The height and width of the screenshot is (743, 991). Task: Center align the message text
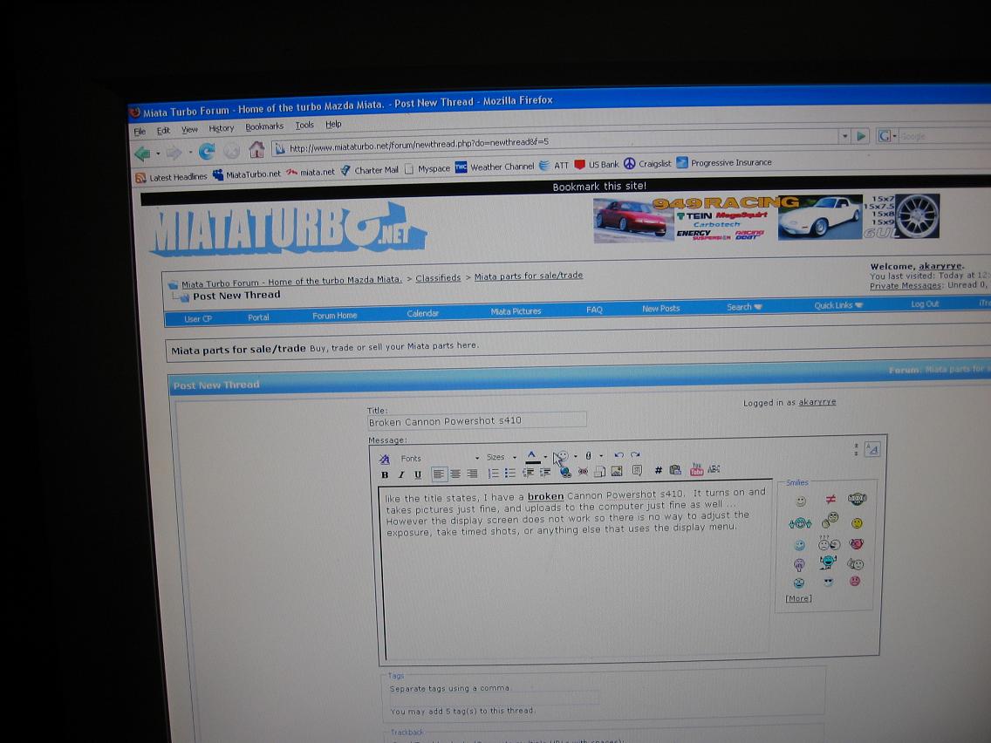tap(455, 474)
